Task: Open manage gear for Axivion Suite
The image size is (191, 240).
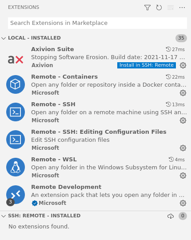Action: [x=183, y=65]
